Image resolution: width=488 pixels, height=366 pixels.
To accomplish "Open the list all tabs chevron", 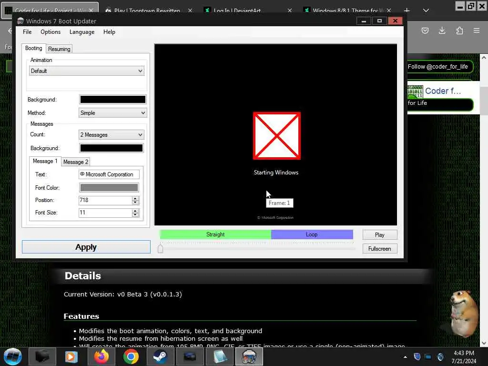I will point(426,10).
